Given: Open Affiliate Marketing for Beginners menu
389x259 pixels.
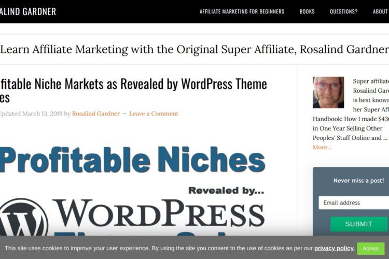Looking at the screenshot, I should point(242,11).
